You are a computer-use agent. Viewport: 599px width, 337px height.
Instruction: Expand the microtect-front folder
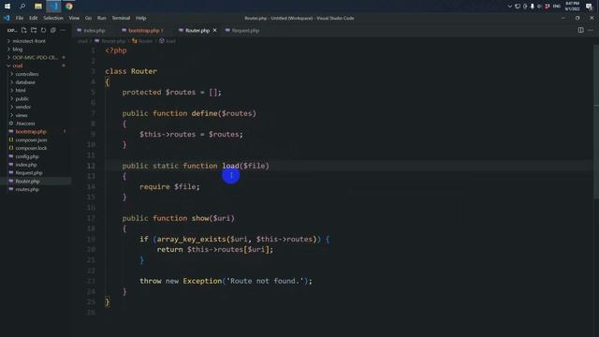click(x=29, y=41)
